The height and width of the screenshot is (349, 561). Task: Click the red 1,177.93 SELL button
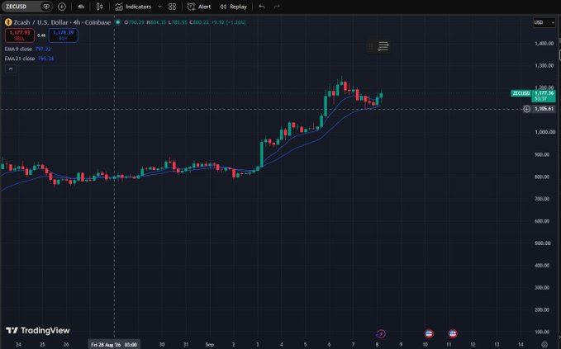[x=20, y=35]
